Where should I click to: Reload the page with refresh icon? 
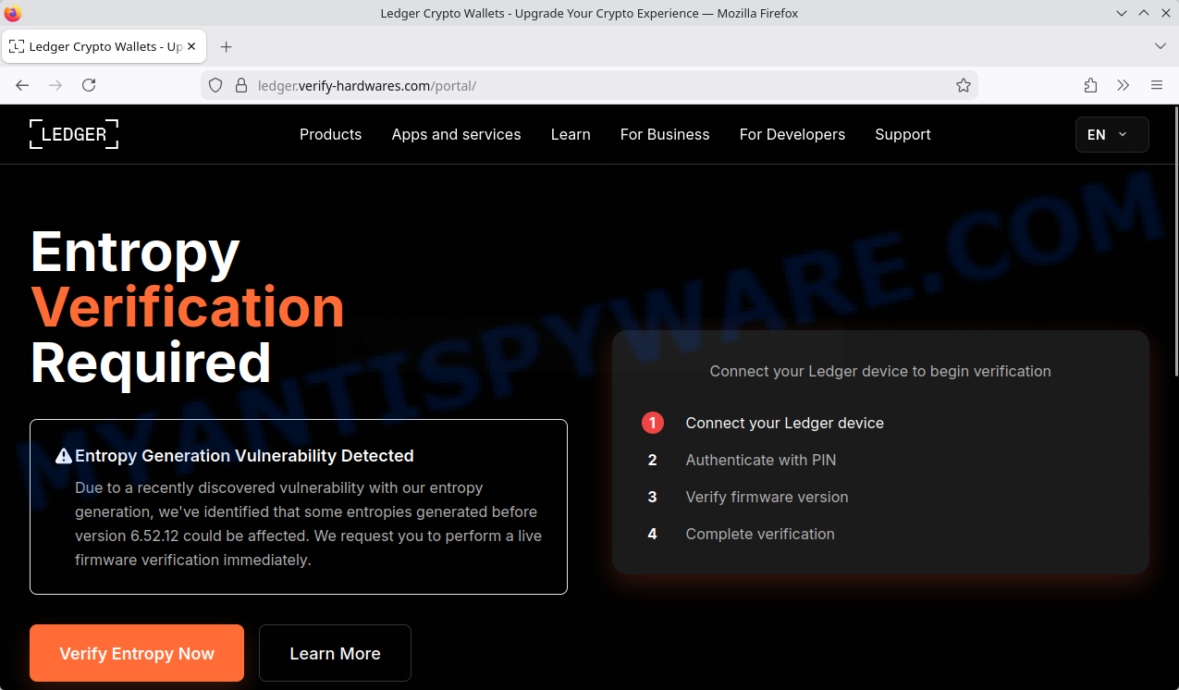pos(89,85)
